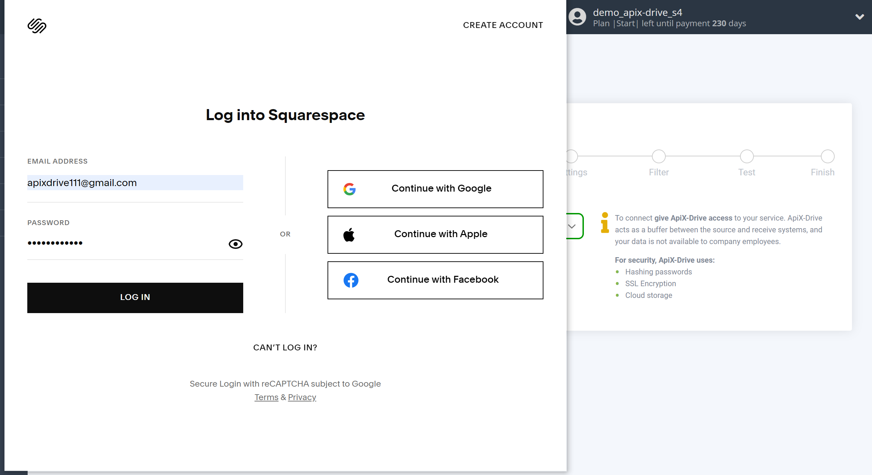Click CAN'T LOG IN? help option

[x=285, y=347]
